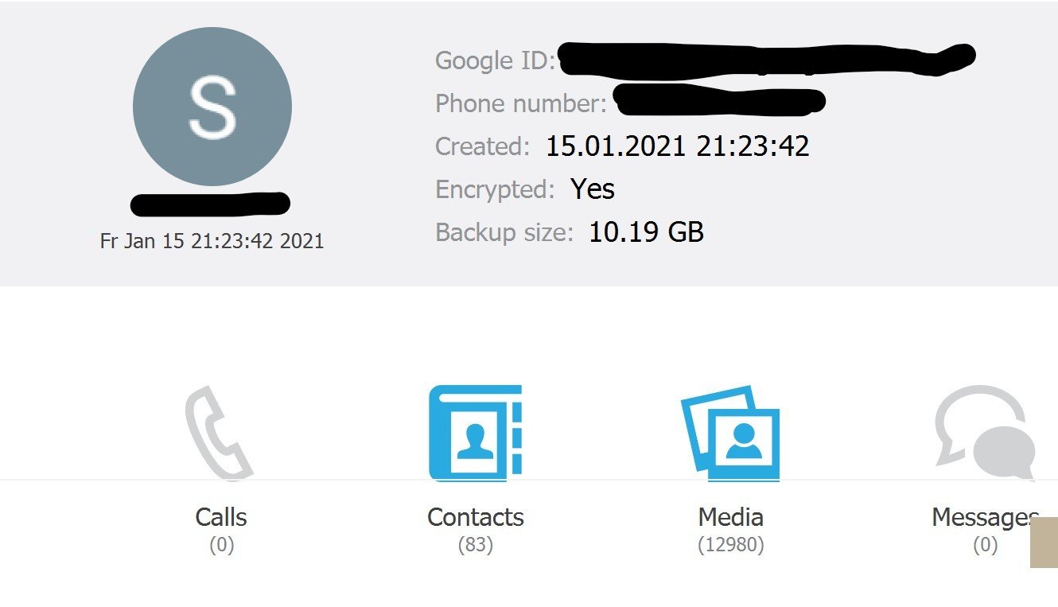Select the Calls label

221,517
